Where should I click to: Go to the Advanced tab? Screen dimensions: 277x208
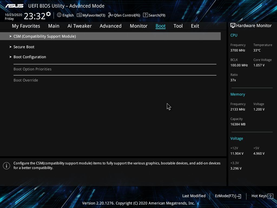[111, 26]
